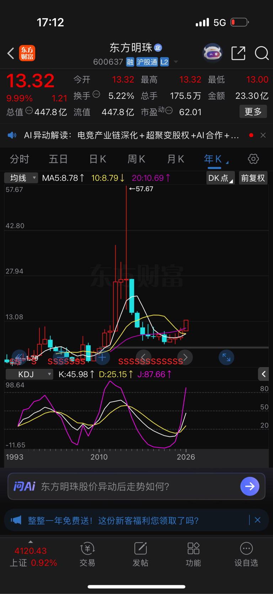Tap the 东方财富 orange logo
Screen dimensions: 273x594
(27, 53)
